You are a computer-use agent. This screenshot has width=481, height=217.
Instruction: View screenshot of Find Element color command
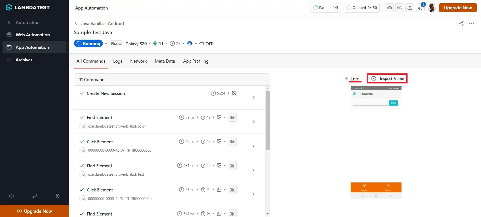[x=219, y=117]
